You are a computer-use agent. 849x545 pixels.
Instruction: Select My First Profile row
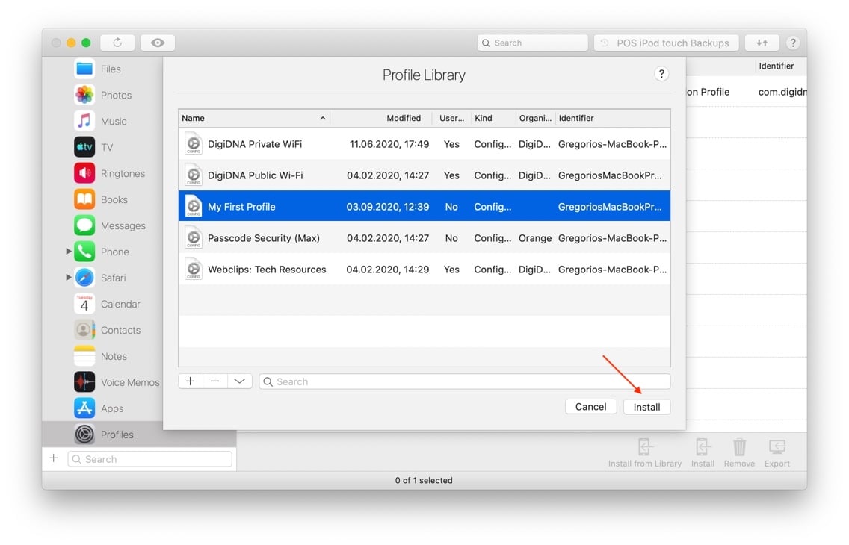click(424, 207)
